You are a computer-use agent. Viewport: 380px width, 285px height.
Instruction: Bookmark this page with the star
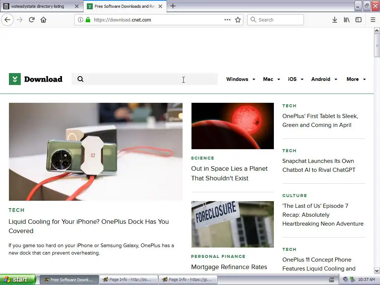pos(238,20)
